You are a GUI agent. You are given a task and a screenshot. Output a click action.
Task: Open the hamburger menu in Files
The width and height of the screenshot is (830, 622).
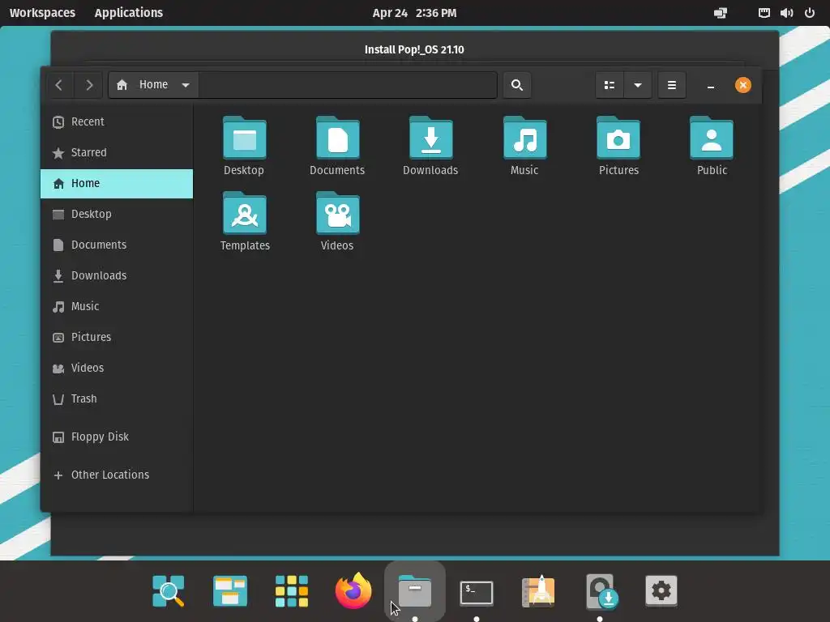pyautogui.click(x=672, y=85)
